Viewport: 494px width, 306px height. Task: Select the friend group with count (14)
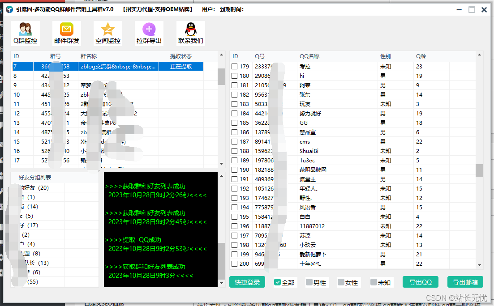click(30, 207)
